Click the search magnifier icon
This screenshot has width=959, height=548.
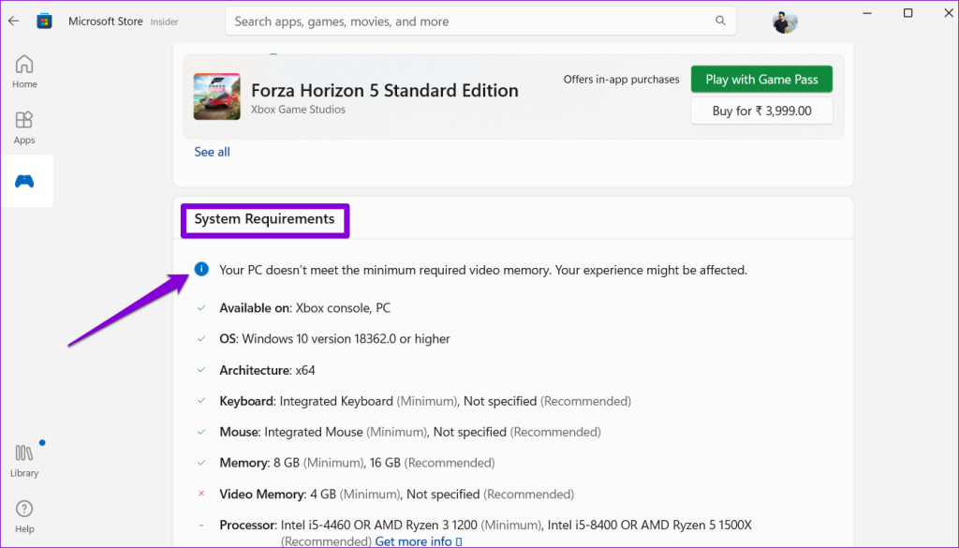point(720,21)
